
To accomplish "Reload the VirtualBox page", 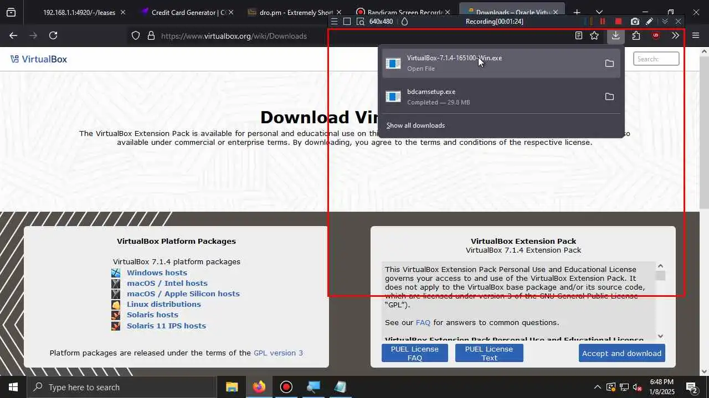I will pos(53,35).
